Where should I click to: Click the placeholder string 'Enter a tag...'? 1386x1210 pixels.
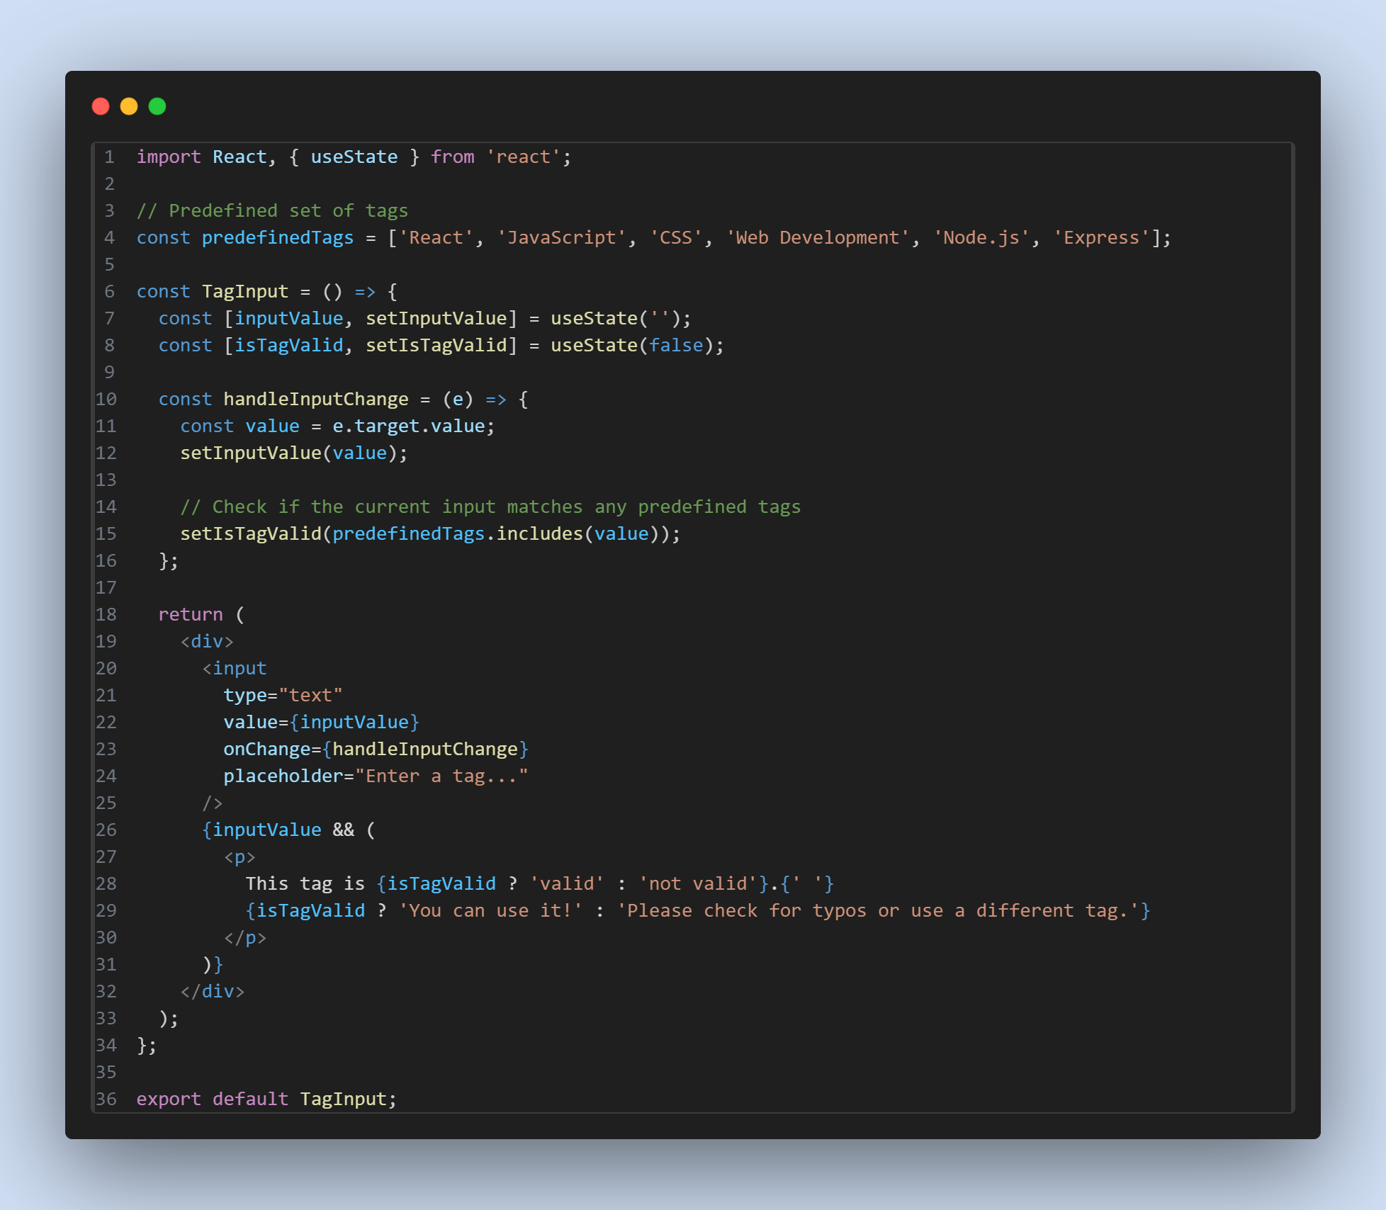click(x=441, y=776)
